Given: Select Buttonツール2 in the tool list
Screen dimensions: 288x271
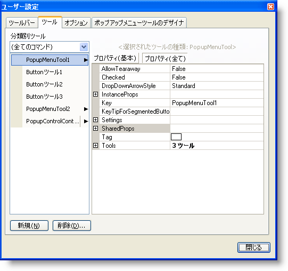Looking at the screenshot, I should (50, 84).
